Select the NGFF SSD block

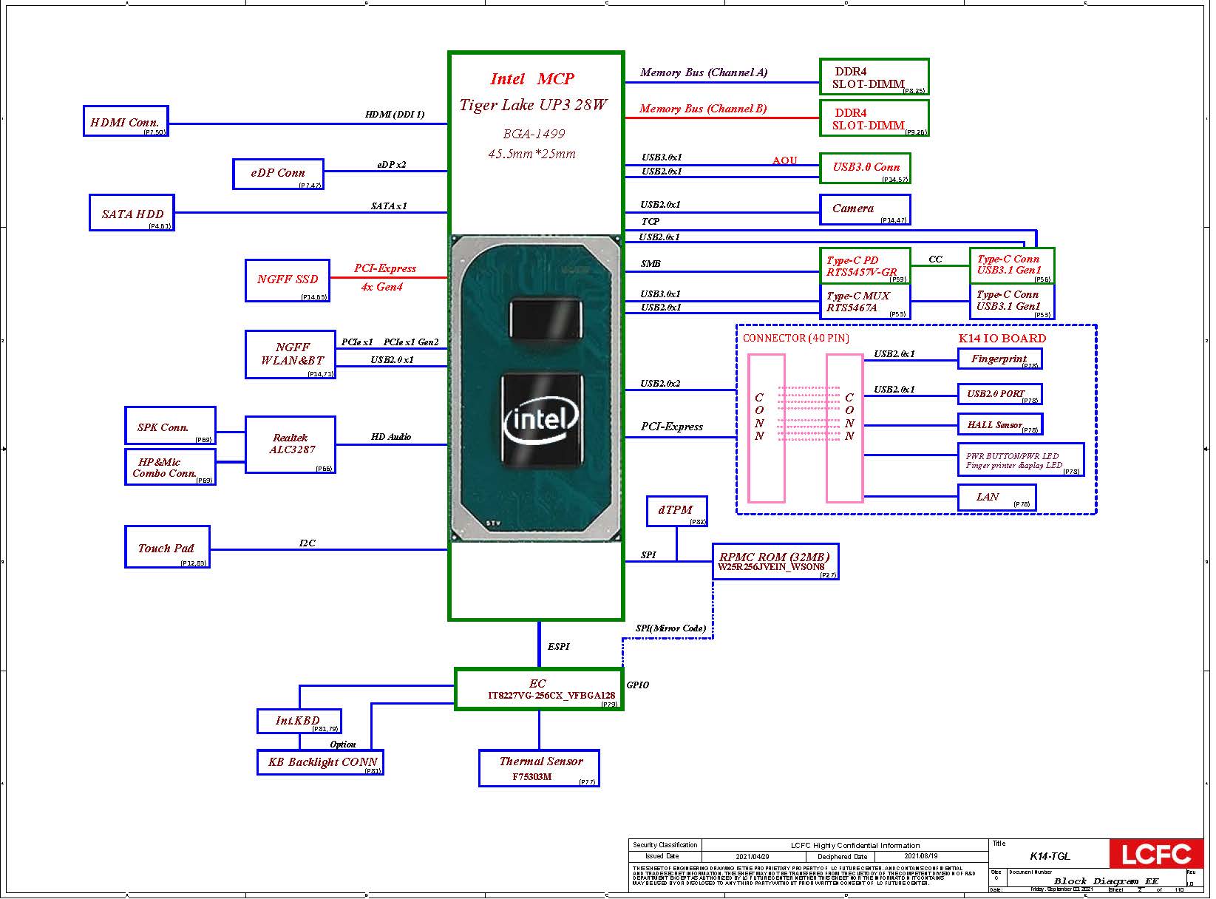(x=288, y=280)
